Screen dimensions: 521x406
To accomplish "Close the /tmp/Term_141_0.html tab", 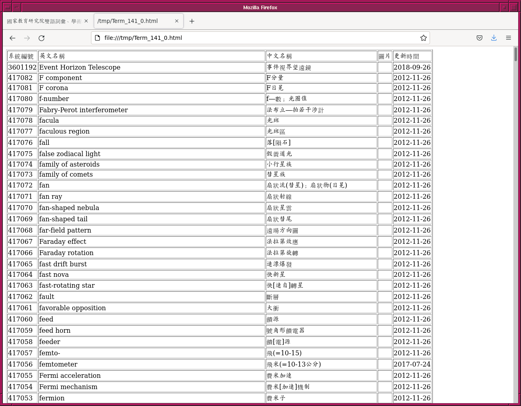I will [x=176, y=21].
